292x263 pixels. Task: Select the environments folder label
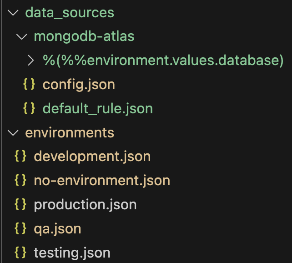[x=70, y=133]
